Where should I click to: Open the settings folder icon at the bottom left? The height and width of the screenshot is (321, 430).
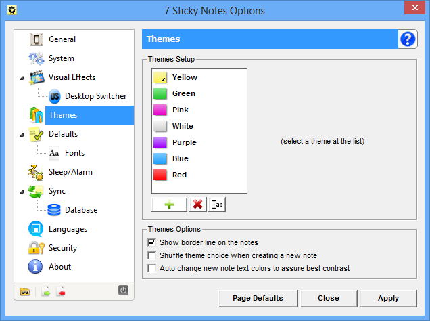tap(25, 292)
